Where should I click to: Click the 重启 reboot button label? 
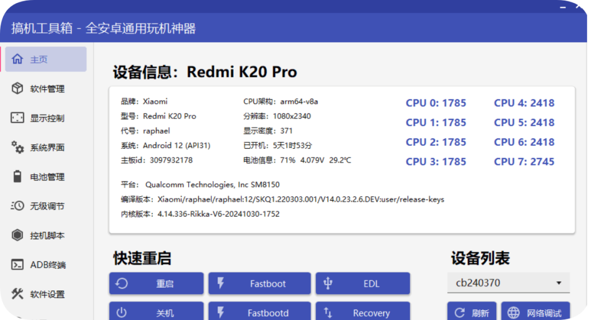pos(164,284)
